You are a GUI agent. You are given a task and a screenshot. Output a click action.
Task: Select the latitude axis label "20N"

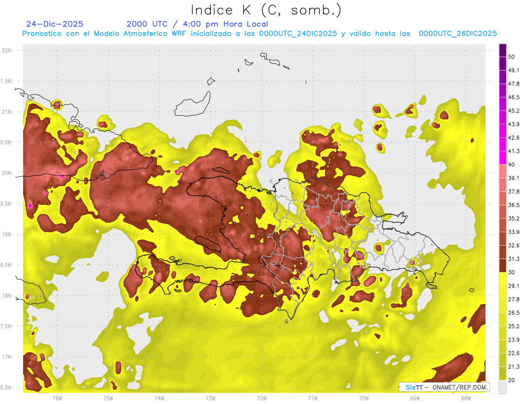click(x=7, y=173)
